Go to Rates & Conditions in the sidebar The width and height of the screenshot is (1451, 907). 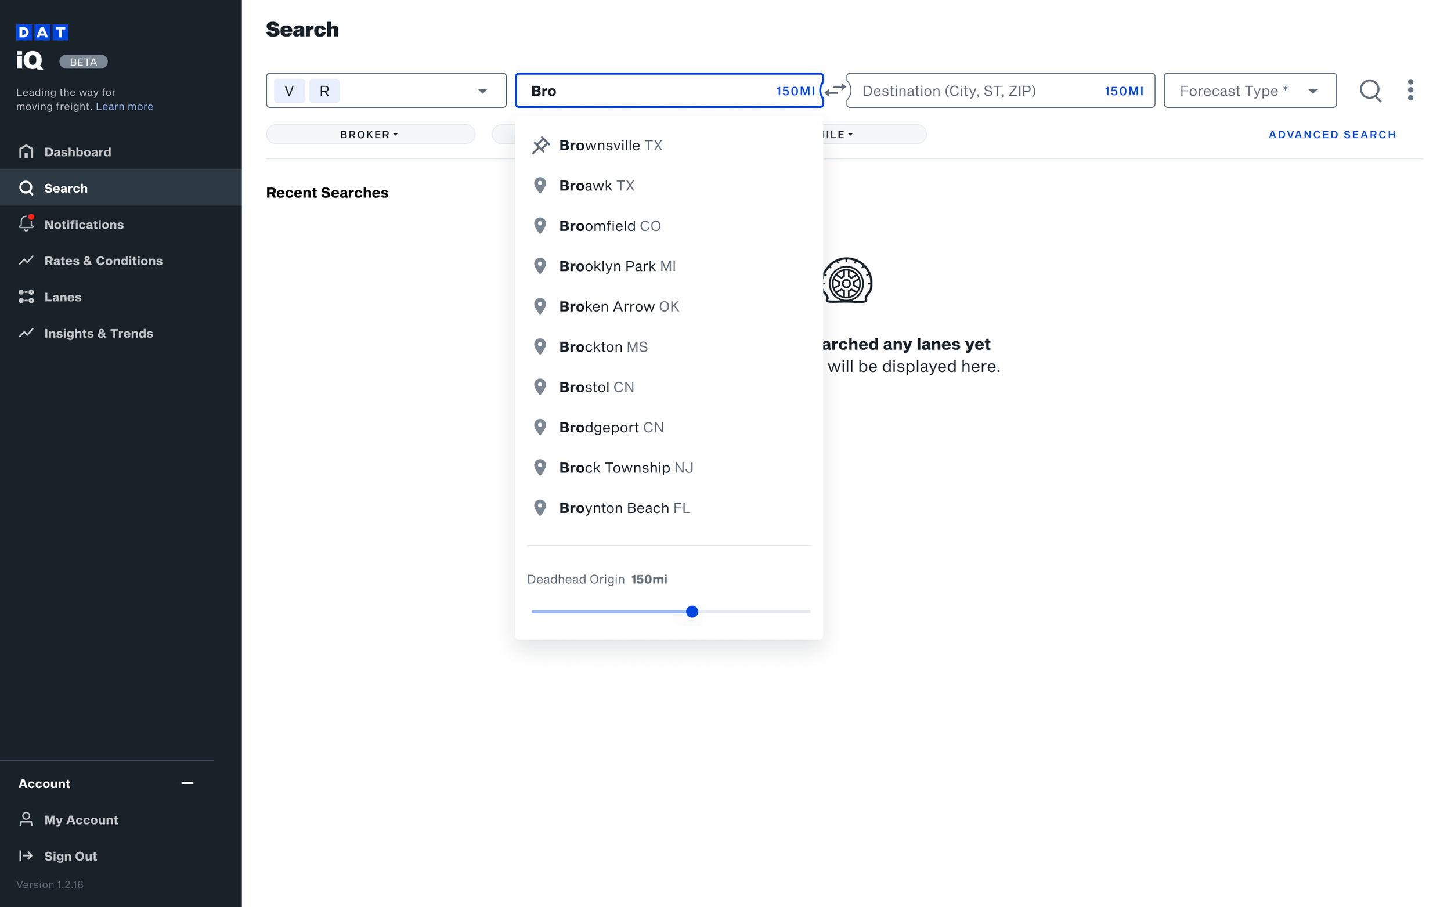103,261
